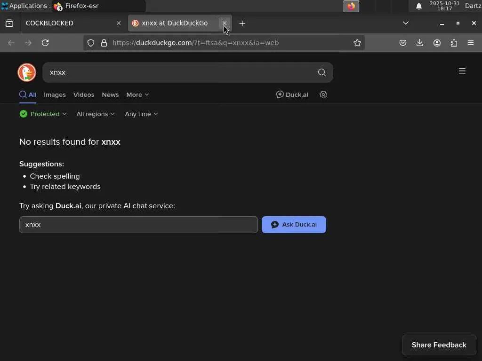Close the xnxx at DuckDuckGo tab
This screenshot has height=361, width=482.
(225, 23)
